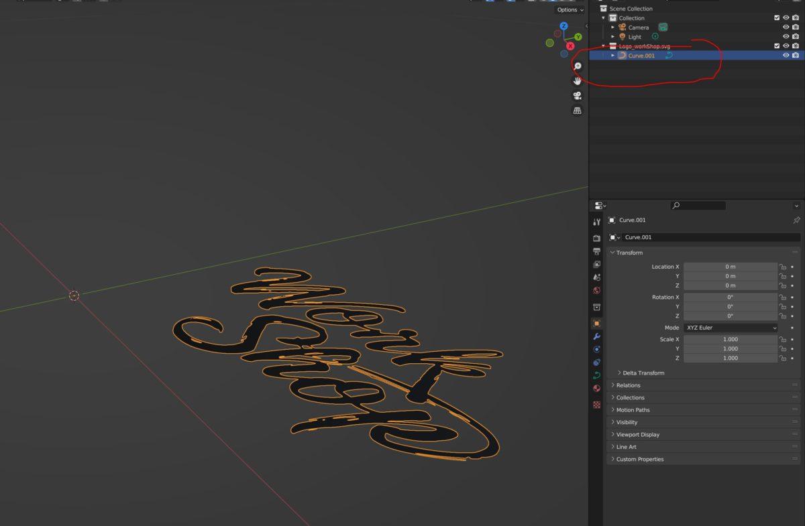The width and height of the screenshot is (805, 526).
Task: Toggle Scale Z lock icon
Action: point(782,358)
